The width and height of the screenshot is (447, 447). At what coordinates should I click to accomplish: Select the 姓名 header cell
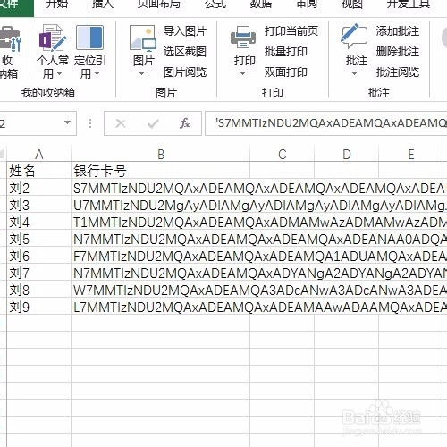38,171
